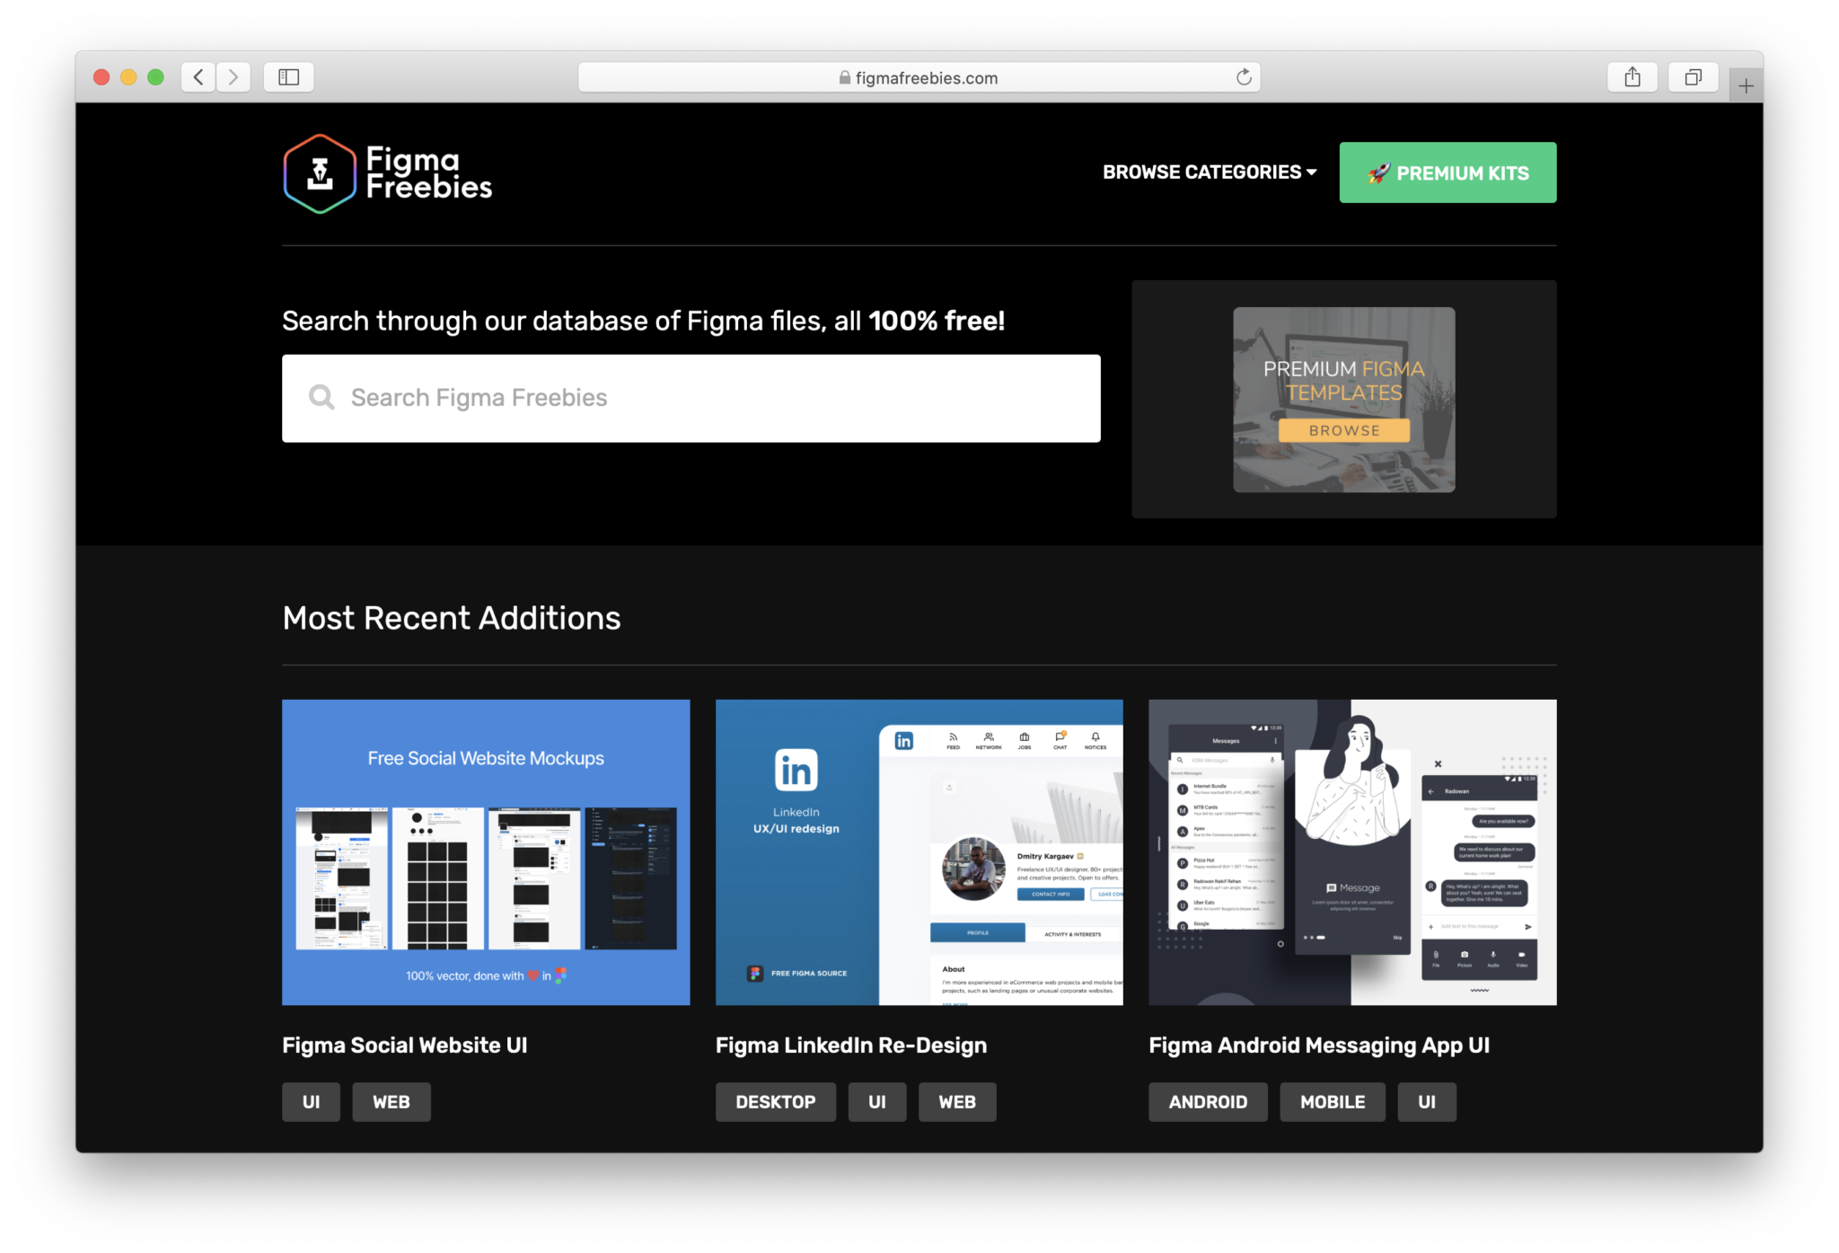Open the Android messaging app thumbnail
This screenshot has width=1839, height=1253.
click(1352, 852)
